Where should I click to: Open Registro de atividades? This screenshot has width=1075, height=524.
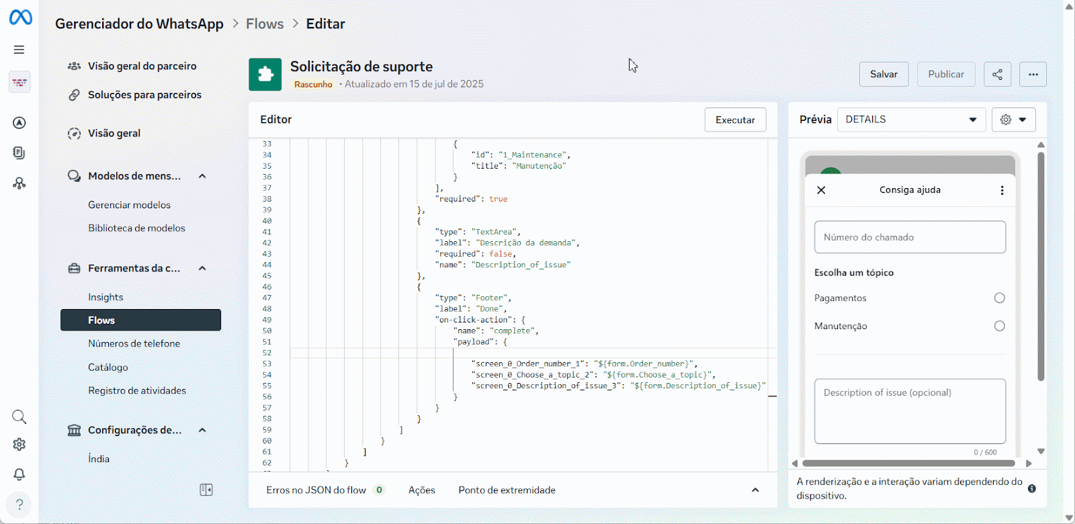point(137,390)
